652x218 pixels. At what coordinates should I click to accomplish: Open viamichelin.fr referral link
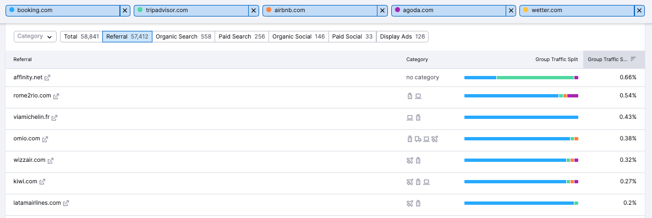31,118
